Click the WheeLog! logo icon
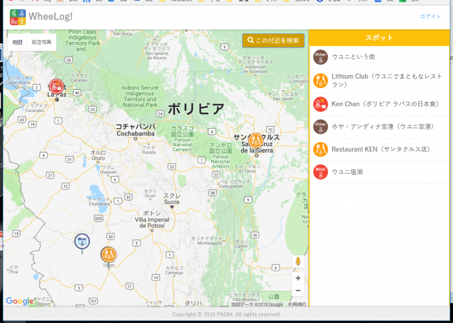Screen dimensions: 453x323 click(17, 17)
